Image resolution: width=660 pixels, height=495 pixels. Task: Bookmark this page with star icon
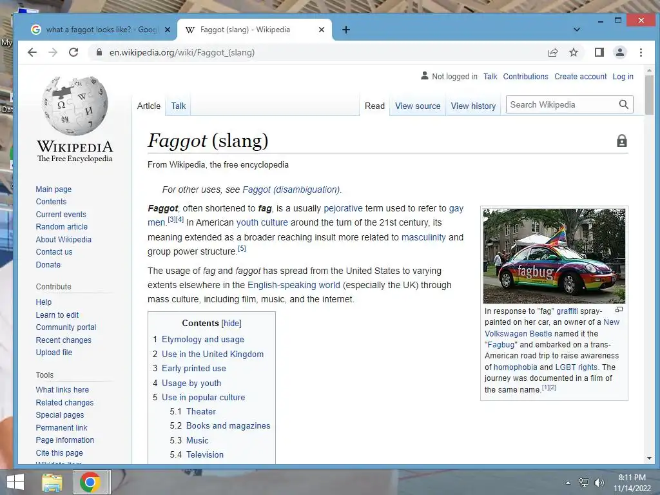573,52
